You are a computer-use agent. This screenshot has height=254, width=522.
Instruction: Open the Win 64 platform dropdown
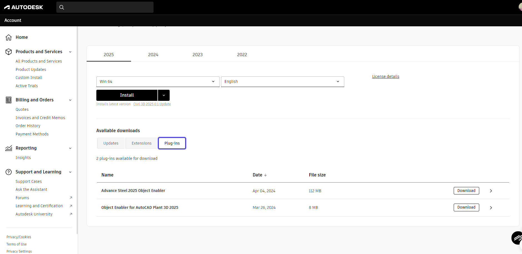[158, 82]
